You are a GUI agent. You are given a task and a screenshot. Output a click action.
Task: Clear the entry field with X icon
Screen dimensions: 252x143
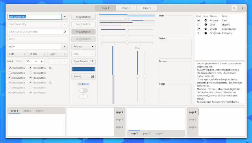click(65, 47)
